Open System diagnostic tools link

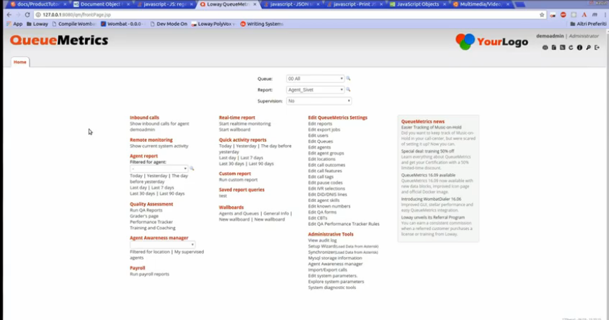[x=332, y=288]
